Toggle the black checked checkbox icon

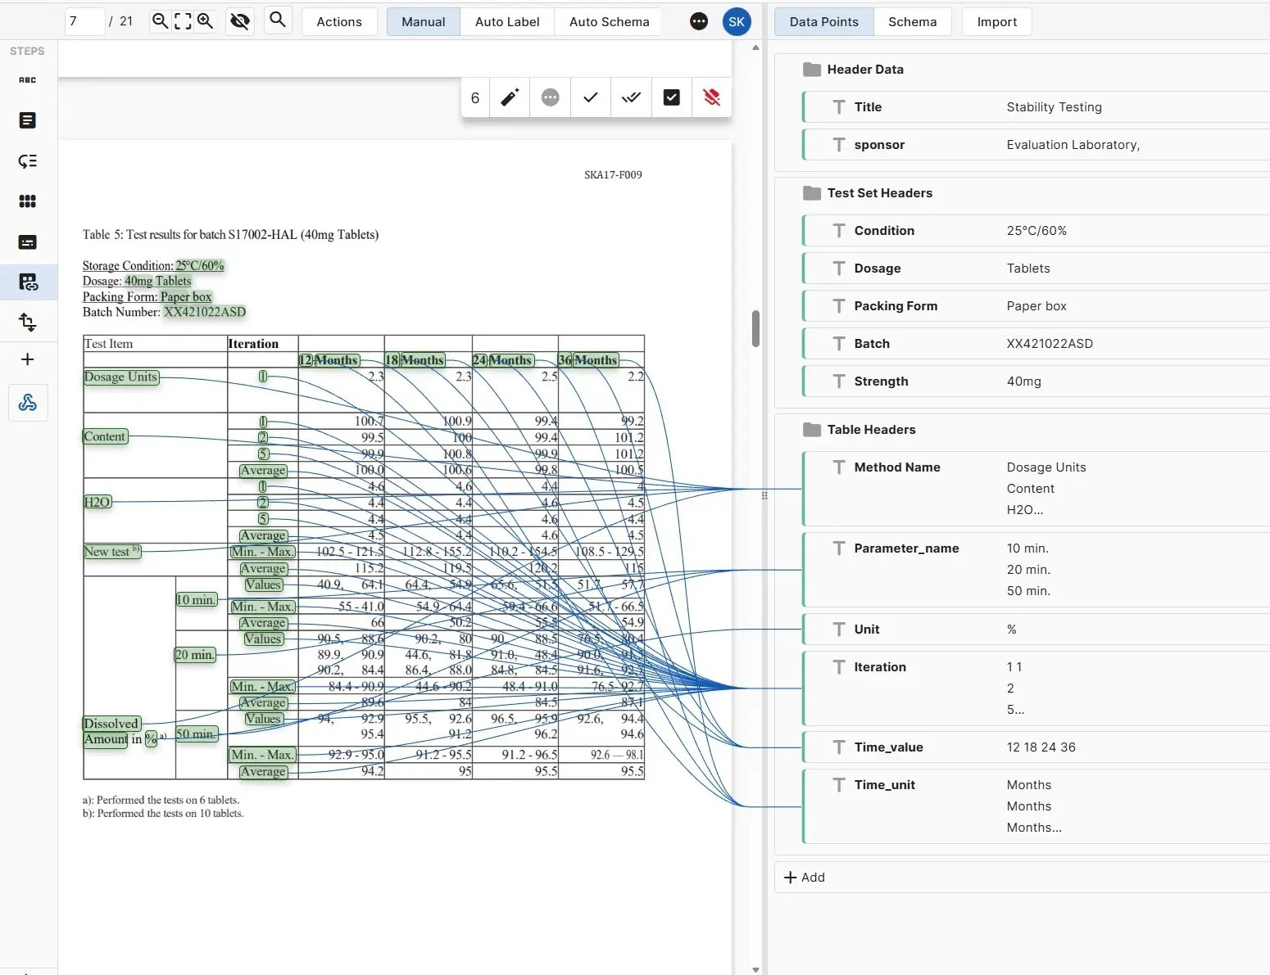671,98
